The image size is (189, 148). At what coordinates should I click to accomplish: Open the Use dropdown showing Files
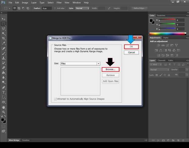pyautogui.click(x=80, y=64)
